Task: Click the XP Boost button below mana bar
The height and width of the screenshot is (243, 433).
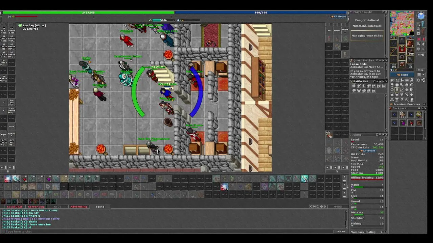Action: coord(338,17)
